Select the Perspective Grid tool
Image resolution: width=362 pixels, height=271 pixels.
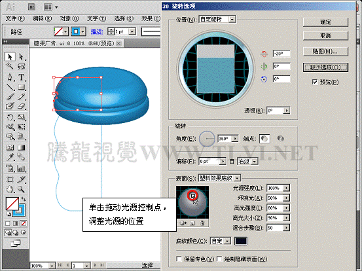tap(21, 136)
